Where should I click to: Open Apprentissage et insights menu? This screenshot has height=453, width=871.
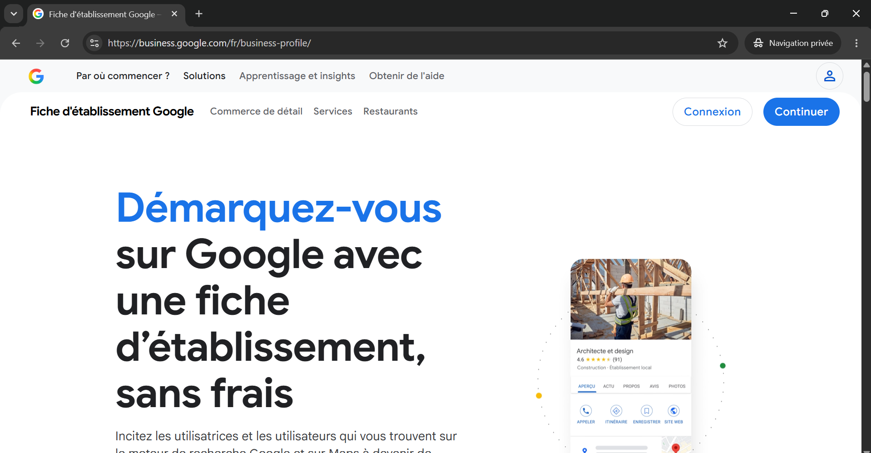click(297, 76)
